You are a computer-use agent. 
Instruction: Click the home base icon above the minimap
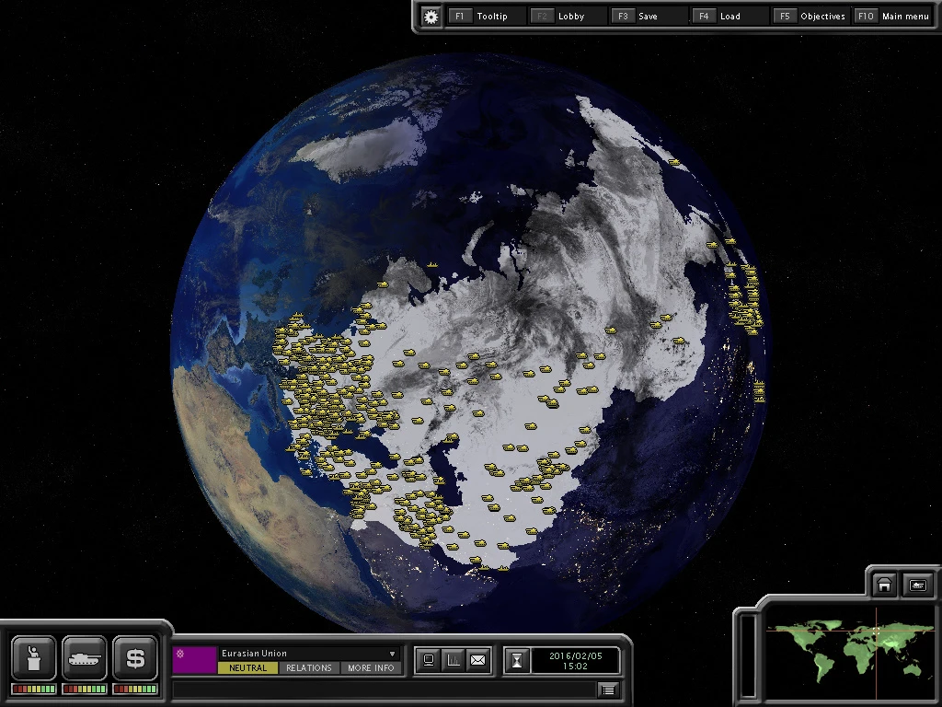(884, 585)
